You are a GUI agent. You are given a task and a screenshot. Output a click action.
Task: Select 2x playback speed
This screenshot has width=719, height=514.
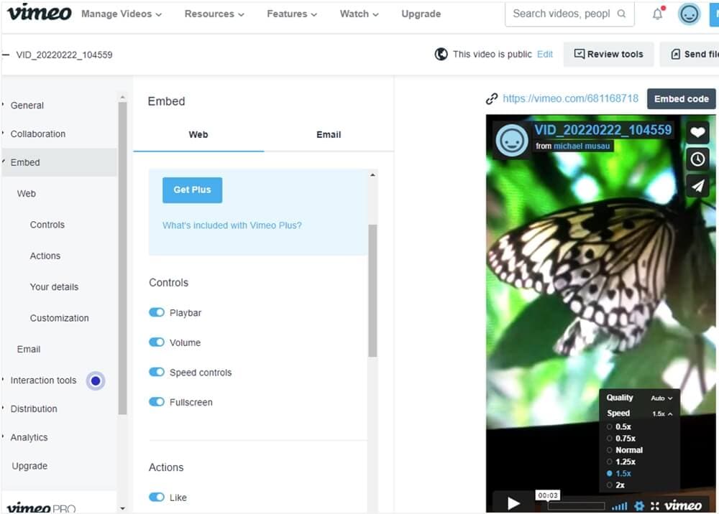click(x=616, y=485)
